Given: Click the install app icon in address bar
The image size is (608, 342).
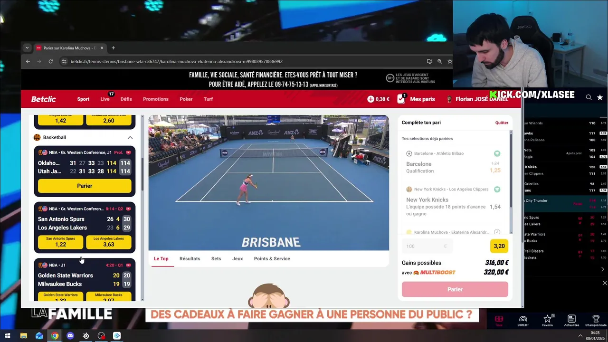Looking at the screenshot, I should 429,61.
